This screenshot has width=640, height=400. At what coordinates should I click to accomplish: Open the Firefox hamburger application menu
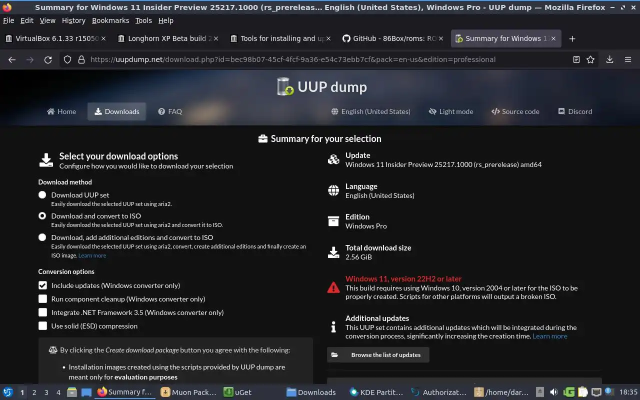pyautogui.click(x=628, y=59)
